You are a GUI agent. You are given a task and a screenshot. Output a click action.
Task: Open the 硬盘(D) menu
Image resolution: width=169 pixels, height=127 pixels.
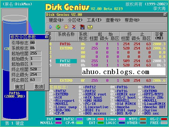click(x=56, y=20)
